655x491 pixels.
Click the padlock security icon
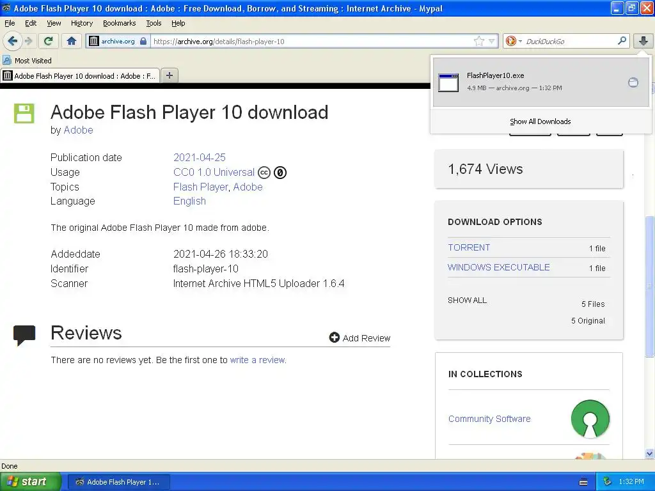point(143,41)
